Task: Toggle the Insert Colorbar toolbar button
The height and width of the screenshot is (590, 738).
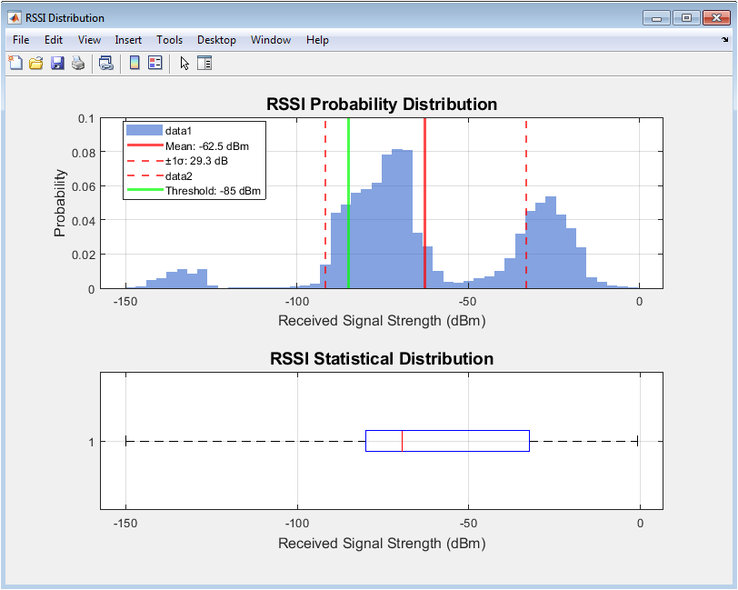Action: (x=135, y=63)
